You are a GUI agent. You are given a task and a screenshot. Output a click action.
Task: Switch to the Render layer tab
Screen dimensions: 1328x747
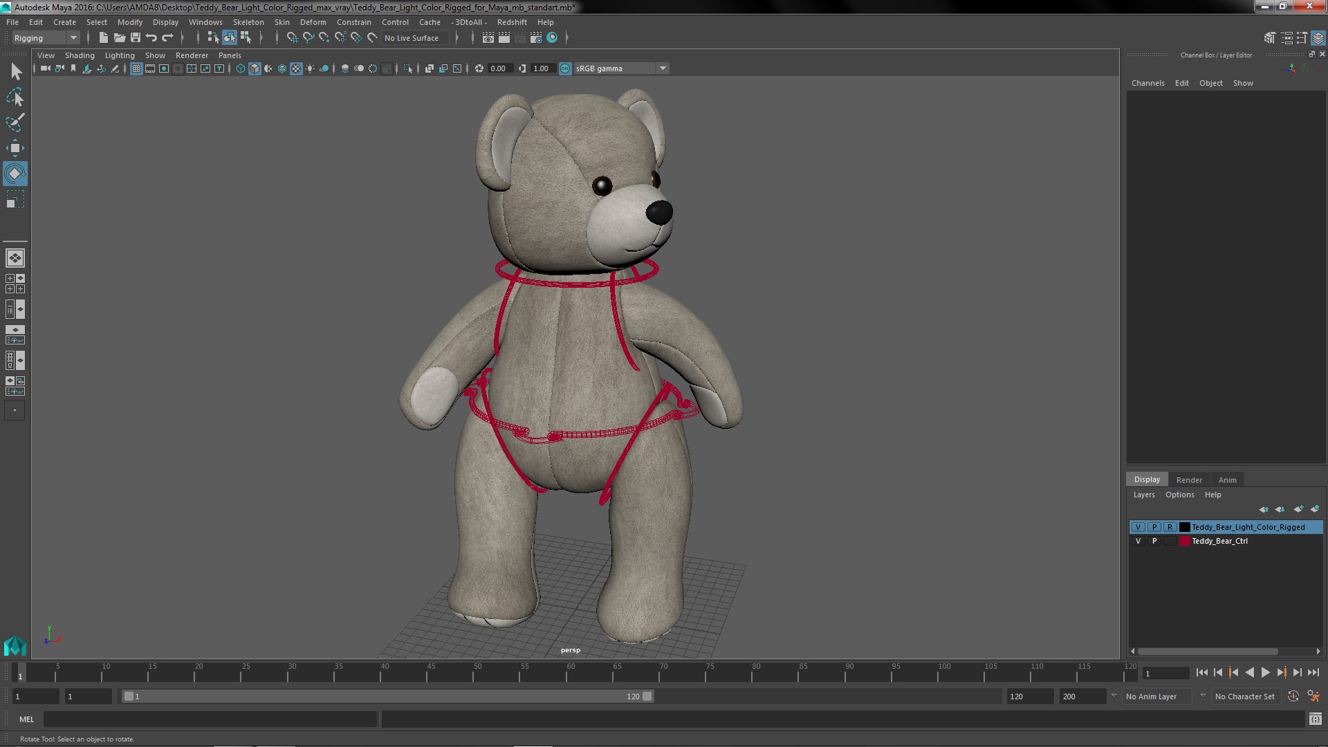pos(1189,479)
